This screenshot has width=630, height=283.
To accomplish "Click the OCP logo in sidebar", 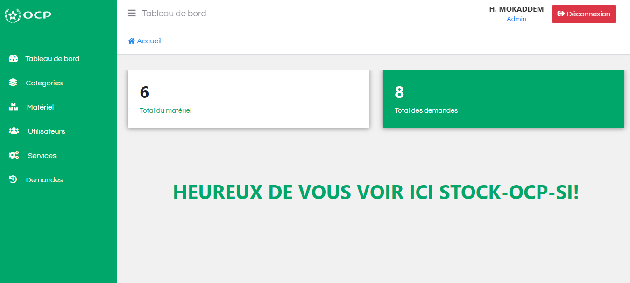I will 28,15.
